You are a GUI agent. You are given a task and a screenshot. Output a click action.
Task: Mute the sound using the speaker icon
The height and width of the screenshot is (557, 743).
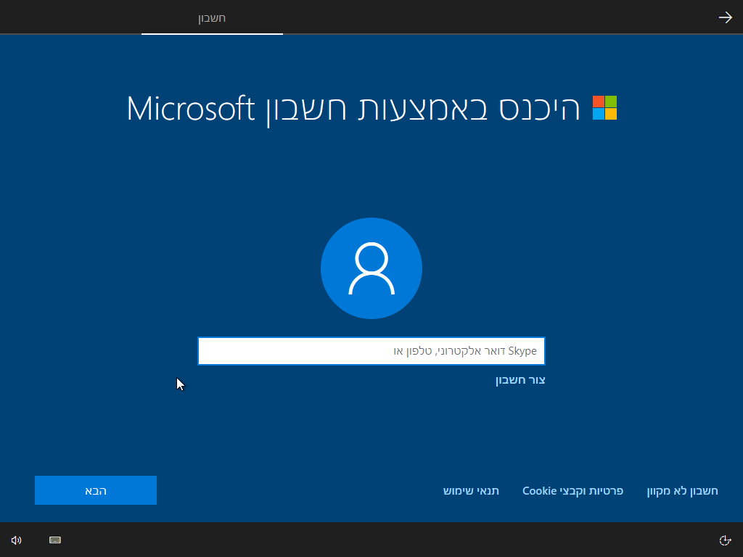16,540
